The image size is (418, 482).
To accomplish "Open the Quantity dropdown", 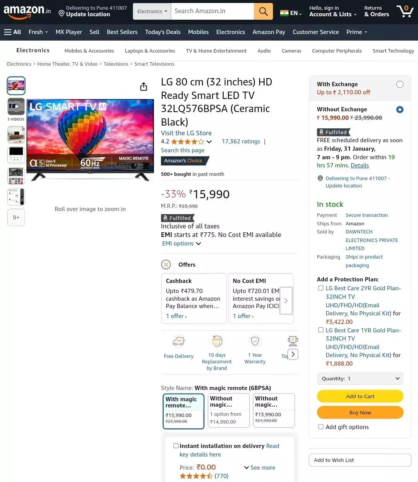I will tap(360, 378).
